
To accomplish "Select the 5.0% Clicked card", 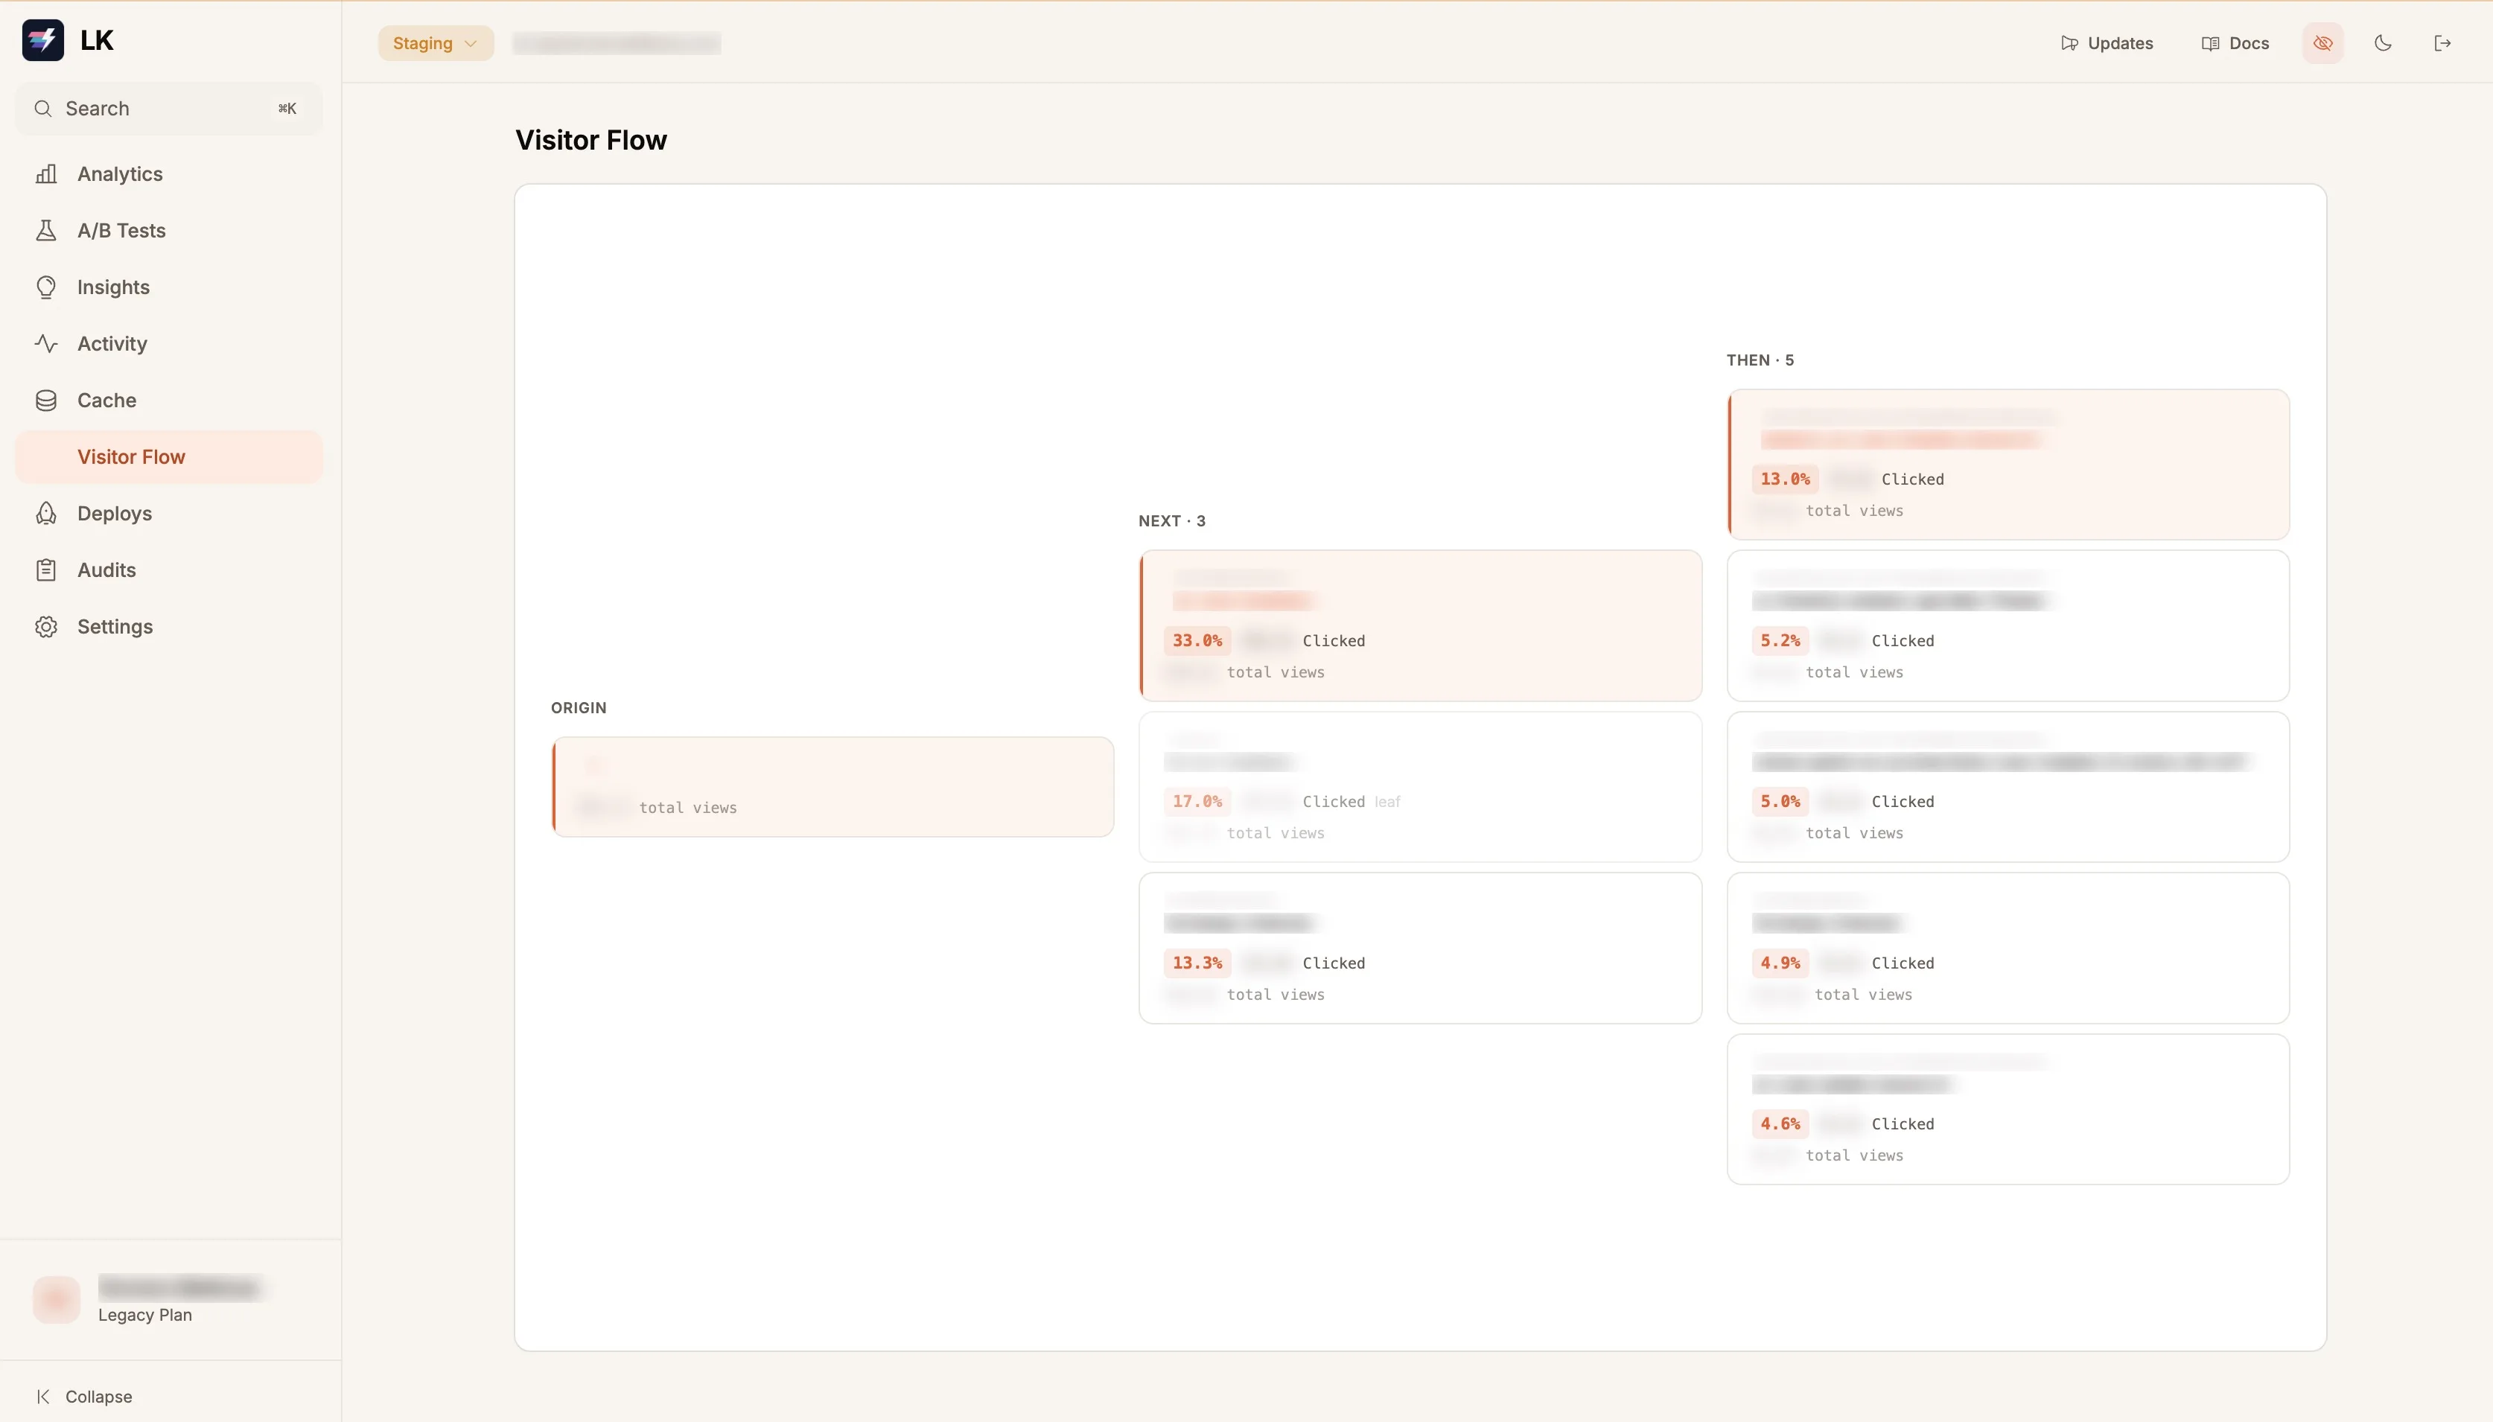I will pos(2009,787).
